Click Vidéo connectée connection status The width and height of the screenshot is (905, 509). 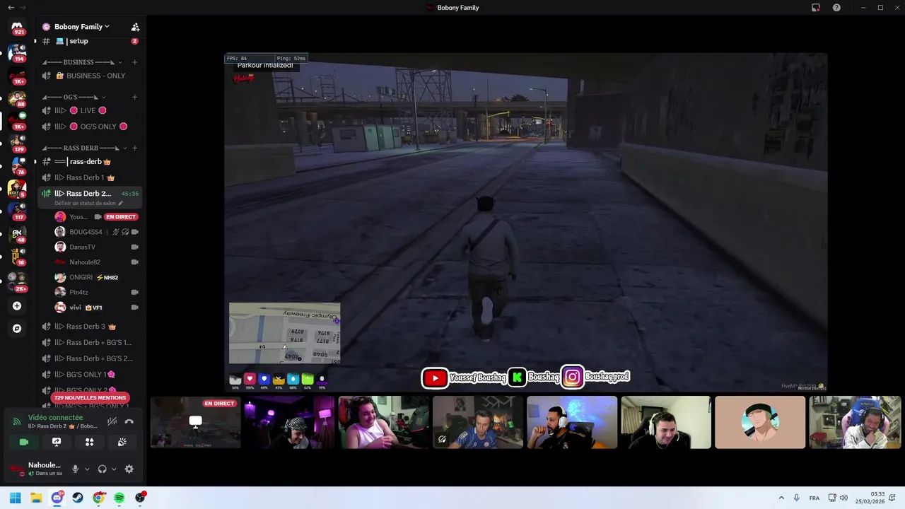coord(55,418)
